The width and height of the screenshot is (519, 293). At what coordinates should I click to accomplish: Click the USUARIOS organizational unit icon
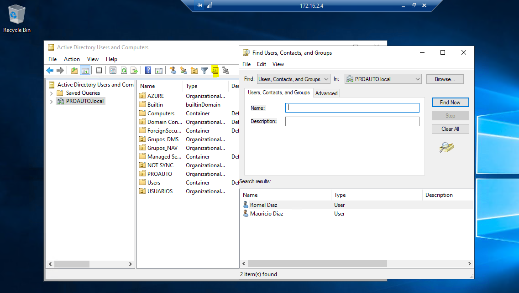(x=142, y=191)
